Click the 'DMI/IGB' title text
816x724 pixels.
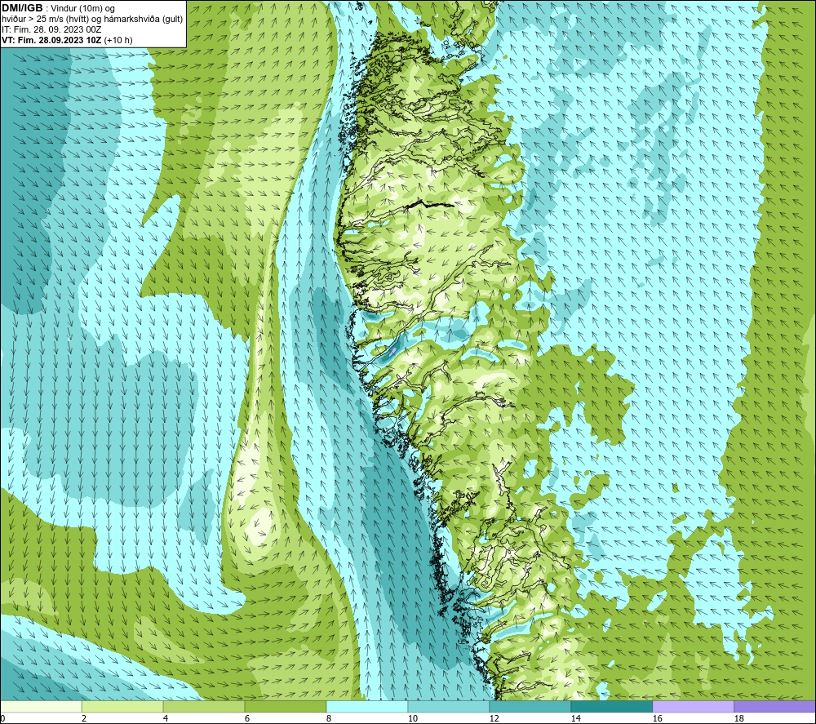click(x=22, y=8)
